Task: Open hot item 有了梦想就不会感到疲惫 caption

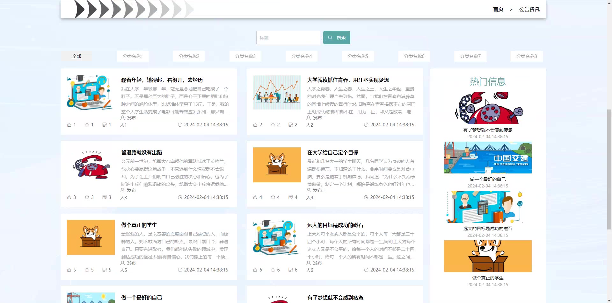Action: (488, 130)
